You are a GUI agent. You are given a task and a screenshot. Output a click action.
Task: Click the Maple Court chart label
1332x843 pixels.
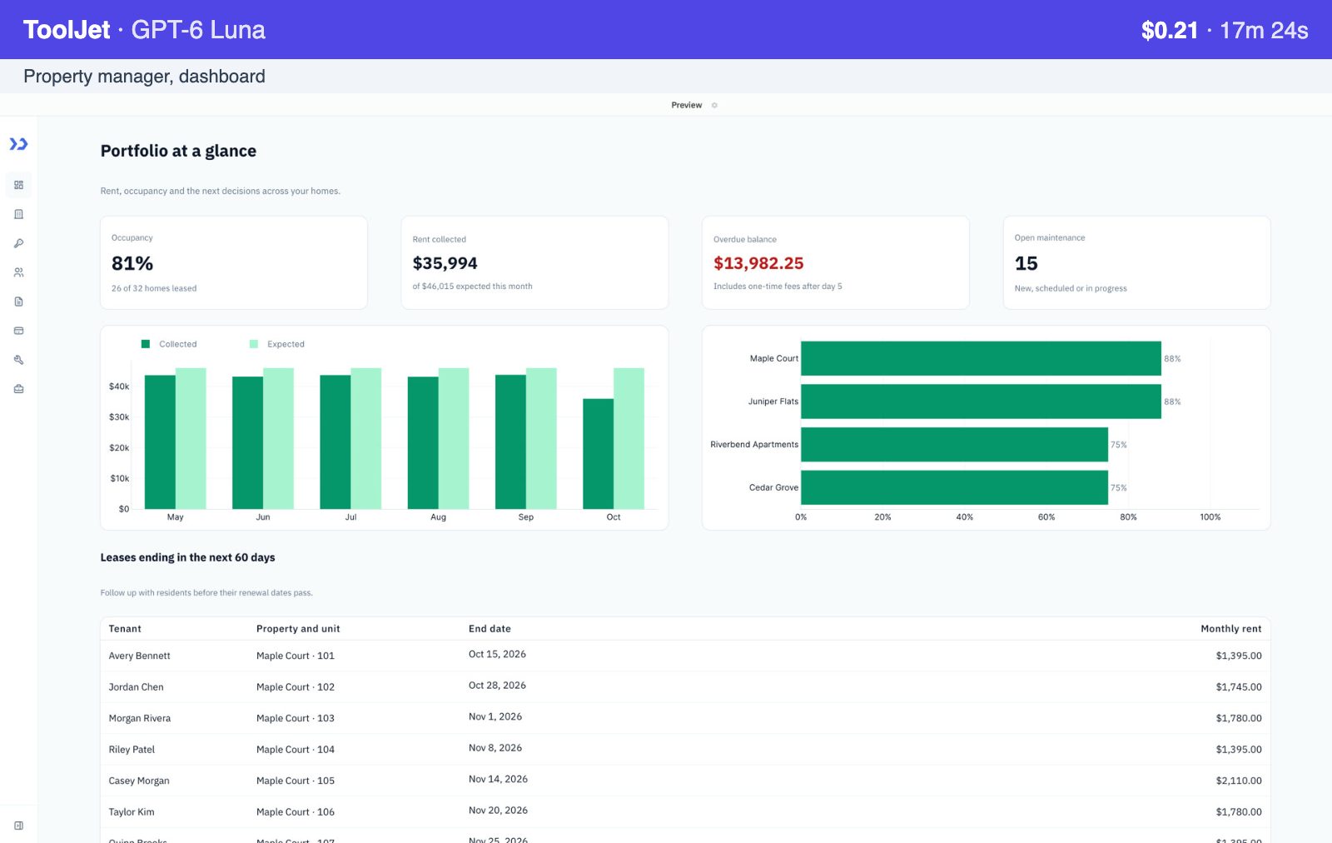click(x=773, y=358)
